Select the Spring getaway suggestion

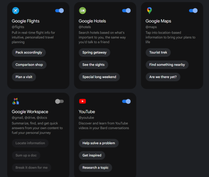click(x=94, y=52)
